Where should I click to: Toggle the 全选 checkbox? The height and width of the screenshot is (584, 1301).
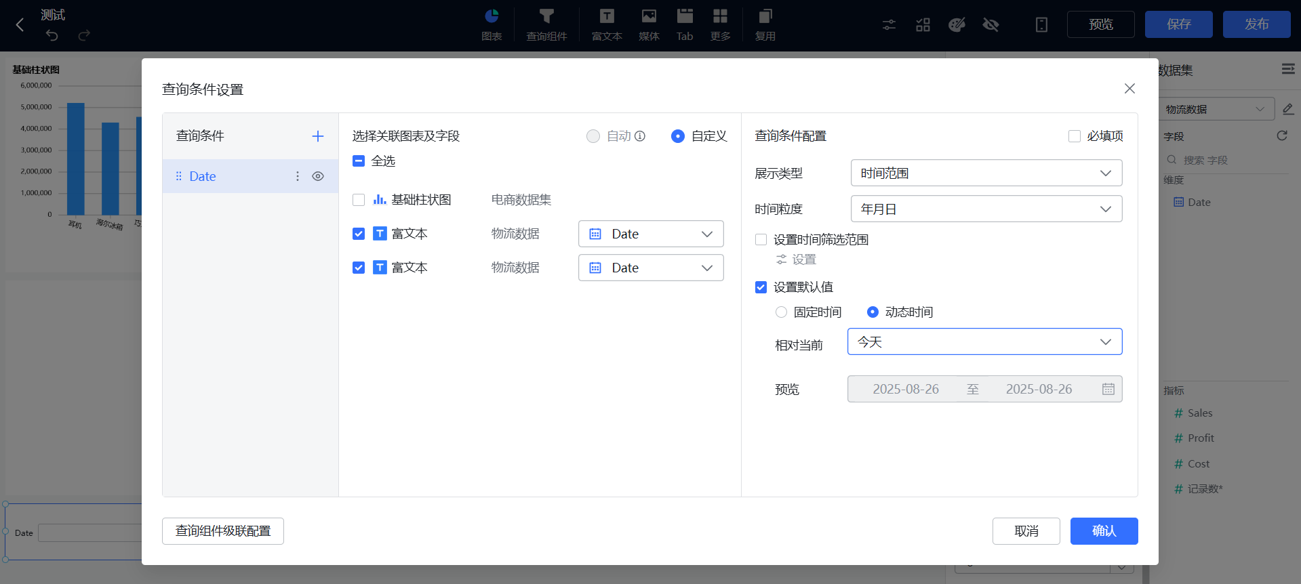(359, 161)
